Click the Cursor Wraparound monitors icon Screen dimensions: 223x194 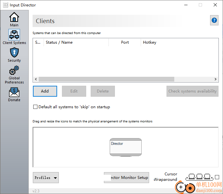tap(199, 177)
